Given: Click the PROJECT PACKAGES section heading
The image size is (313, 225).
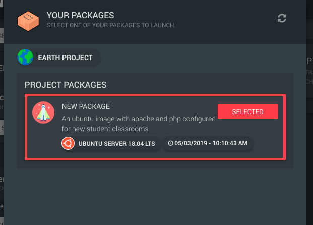Looking at the screenshot, I should click(66, 85).
